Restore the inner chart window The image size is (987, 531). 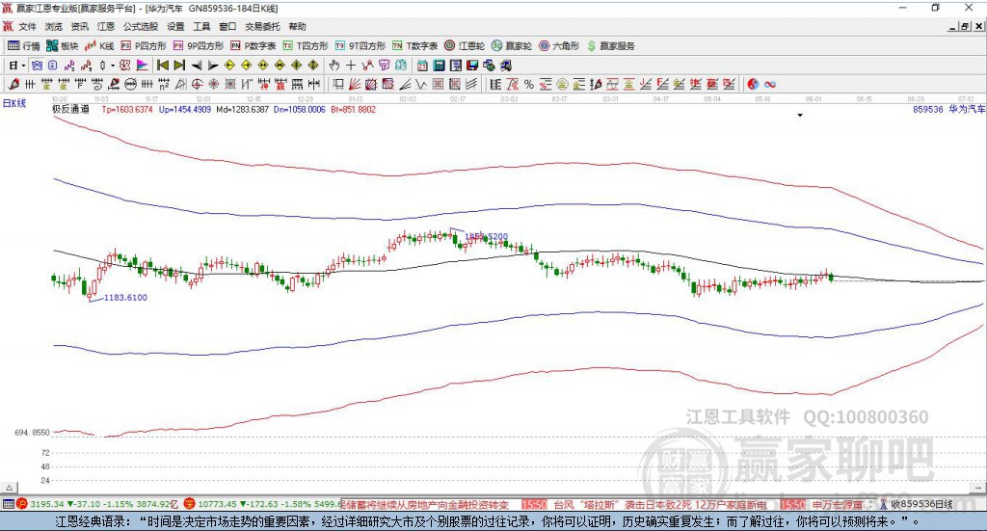tap(965, 26)
